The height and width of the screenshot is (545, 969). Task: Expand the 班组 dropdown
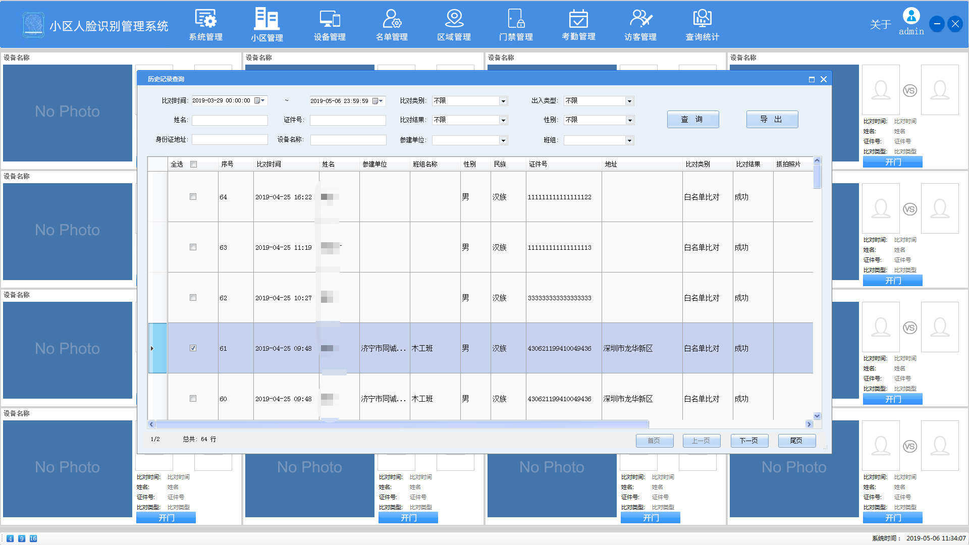click(x=629, y=140)
